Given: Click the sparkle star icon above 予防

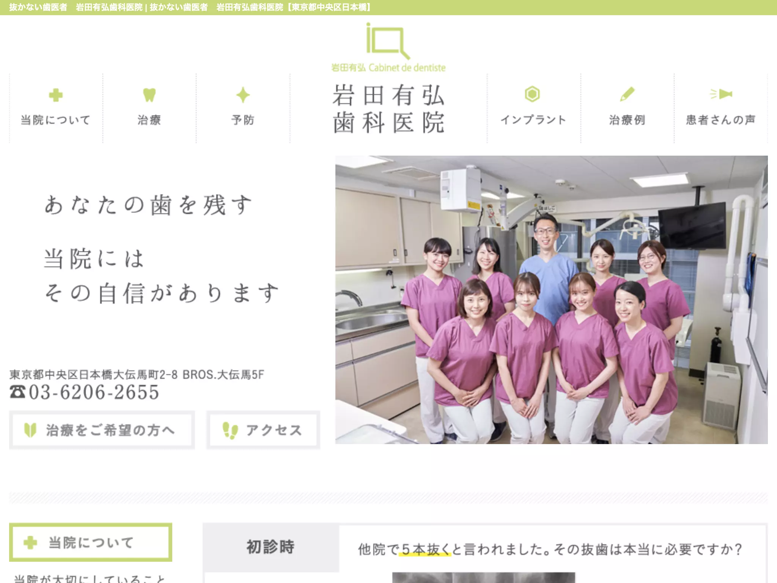Looking at the screenshot, I should click(243, 95).
